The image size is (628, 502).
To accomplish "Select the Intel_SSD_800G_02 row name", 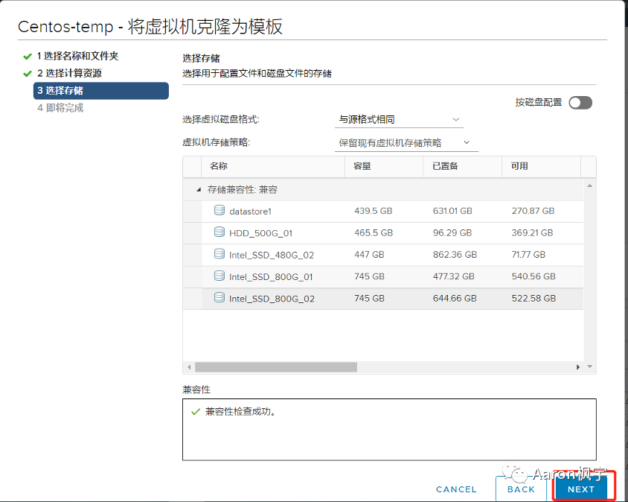I will [272, 299].
